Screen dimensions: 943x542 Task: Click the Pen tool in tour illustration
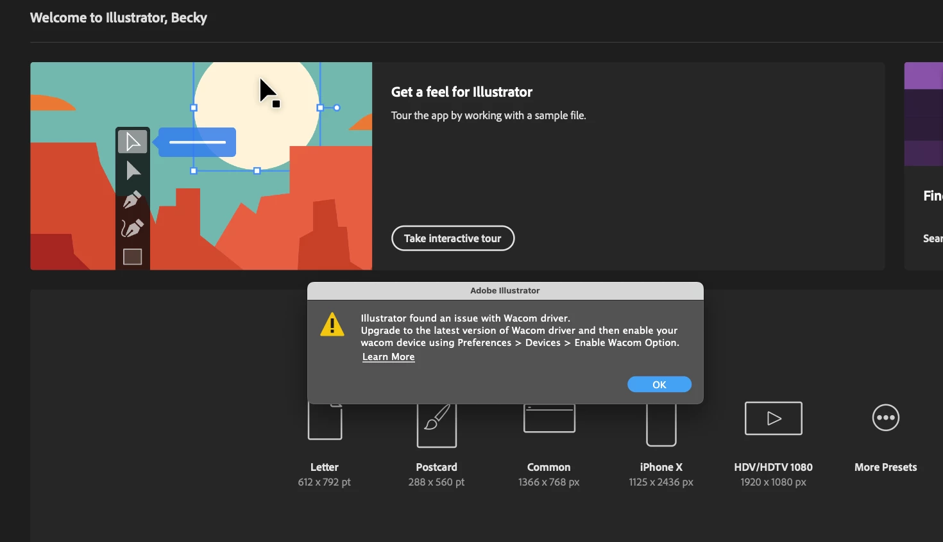(x=133, y=199)
